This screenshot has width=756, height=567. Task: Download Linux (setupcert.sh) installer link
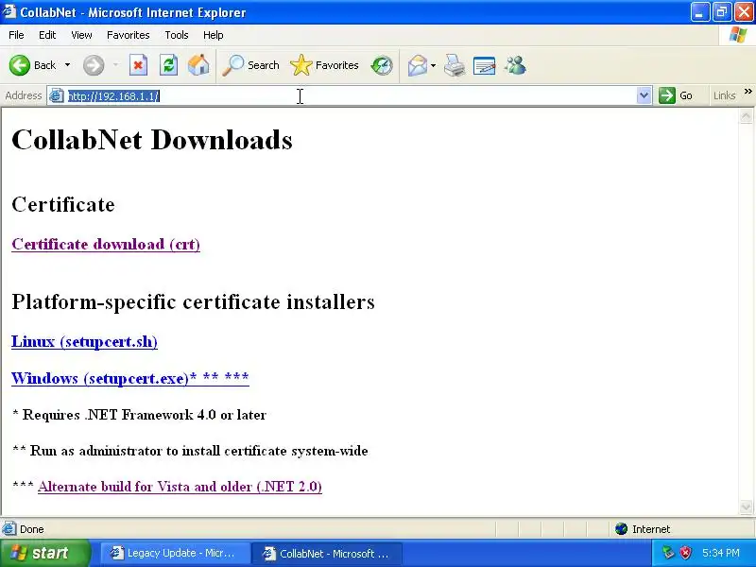[84, 341]
